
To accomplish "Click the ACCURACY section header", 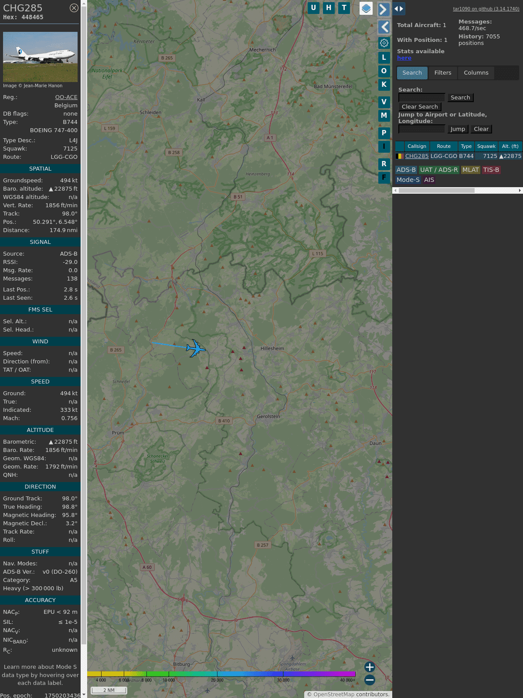I will coord(40,600).
